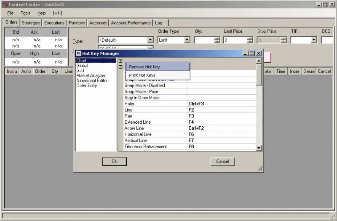Select Global category in Hot Key Manager
This screenshot has width=337, height=221.
click(82, 66)
